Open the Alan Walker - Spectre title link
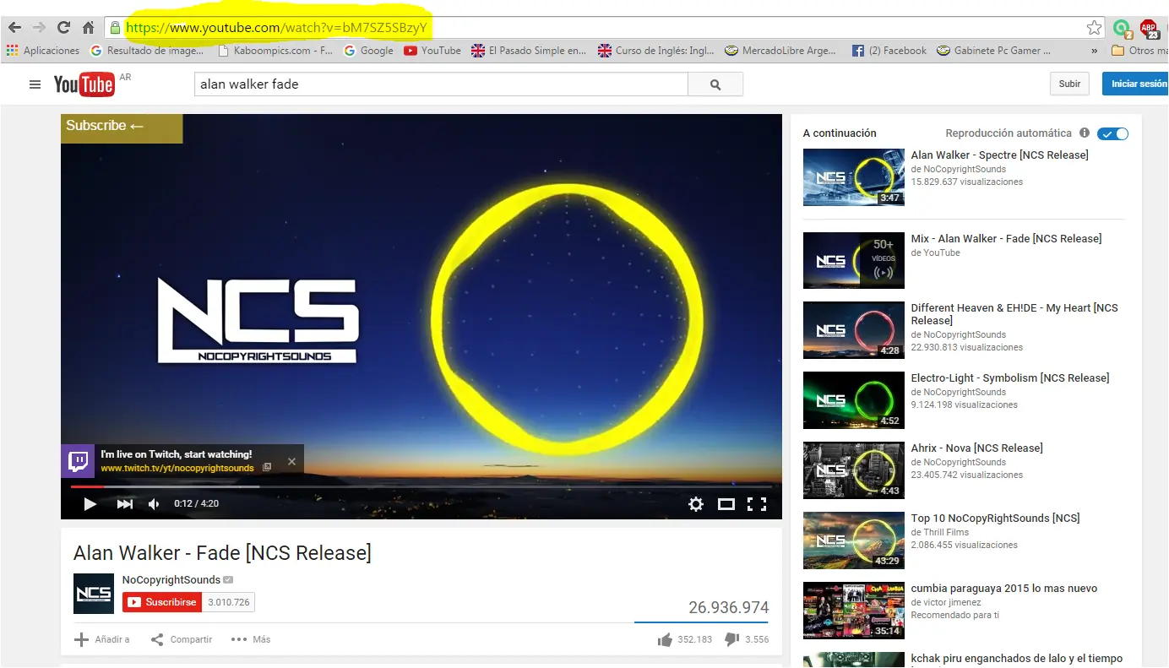1169x668 pixels. click(x=999, y=155)
